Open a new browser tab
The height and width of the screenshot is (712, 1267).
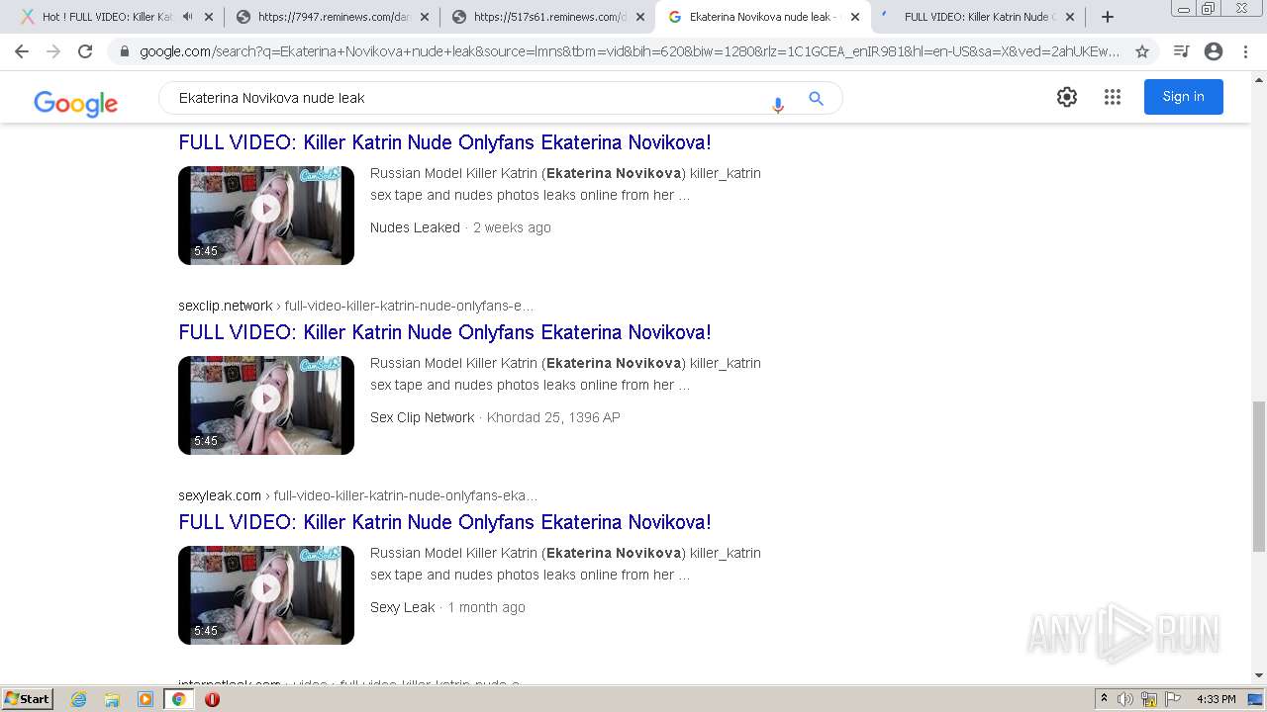(x=1107, y=17)
